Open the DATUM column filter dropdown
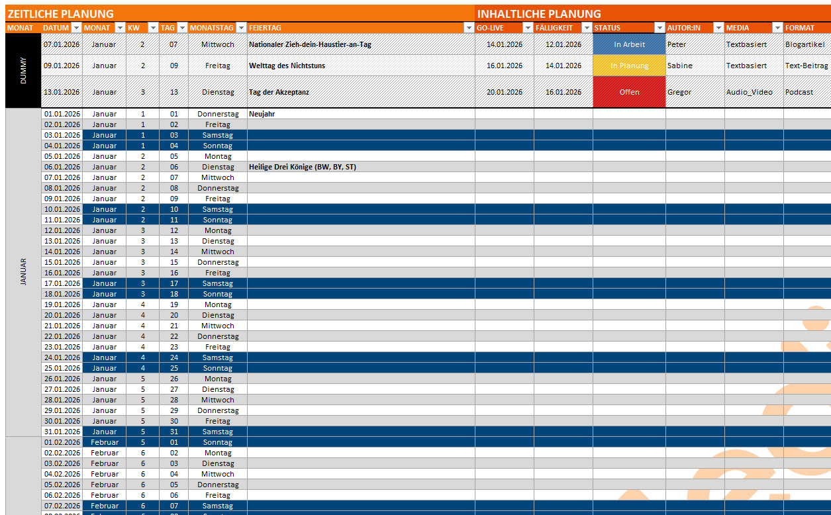This screenshot has width=831, height=515. (77, 28)
